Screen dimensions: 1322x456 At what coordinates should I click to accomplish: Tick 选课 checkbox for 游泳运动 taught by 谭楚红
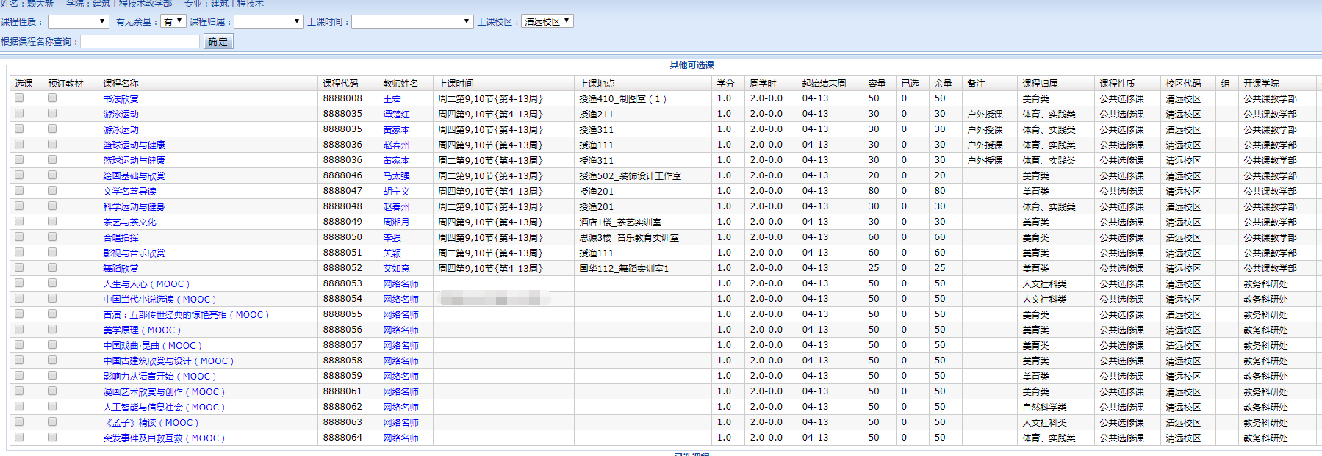[x=19, y=113]
